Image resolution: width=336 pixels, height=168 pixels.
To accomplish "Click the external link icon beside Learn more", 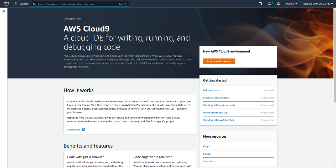I will [x=84, y=129].
